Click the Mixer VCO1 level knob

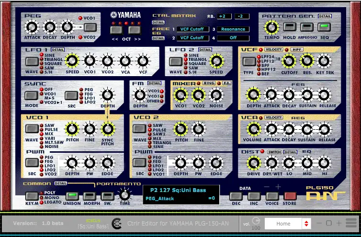[180, 95]
